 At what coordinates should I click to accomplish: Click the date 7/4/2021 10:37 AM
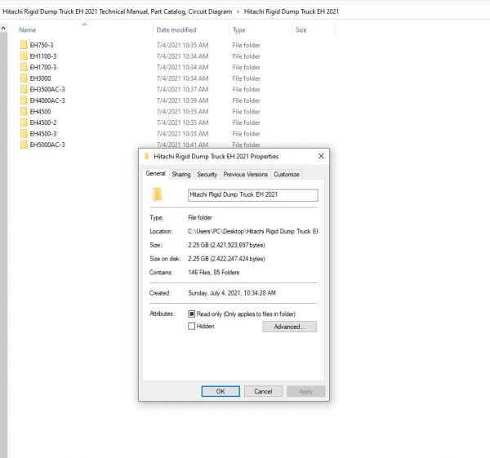pyautogui.click(x=182, y=89)
